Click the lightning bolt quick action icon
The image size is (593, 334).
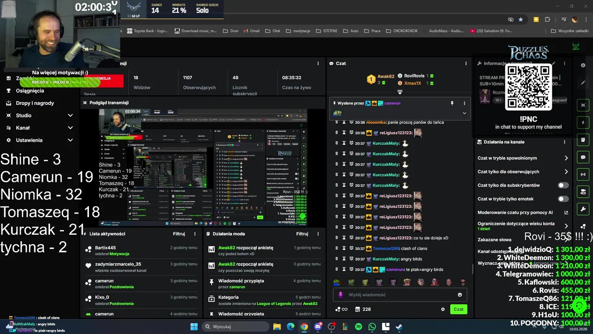pos(583,122)
